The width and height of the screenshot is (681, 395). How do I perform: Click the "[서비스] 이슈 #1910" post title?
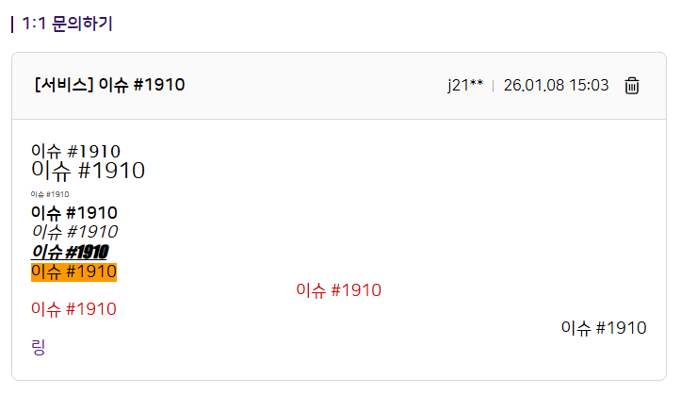109,85
